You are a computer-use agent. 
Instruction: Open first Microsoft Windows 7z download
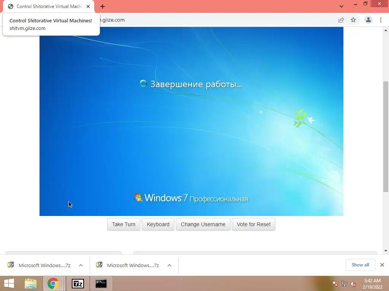[x=39, y=265]
